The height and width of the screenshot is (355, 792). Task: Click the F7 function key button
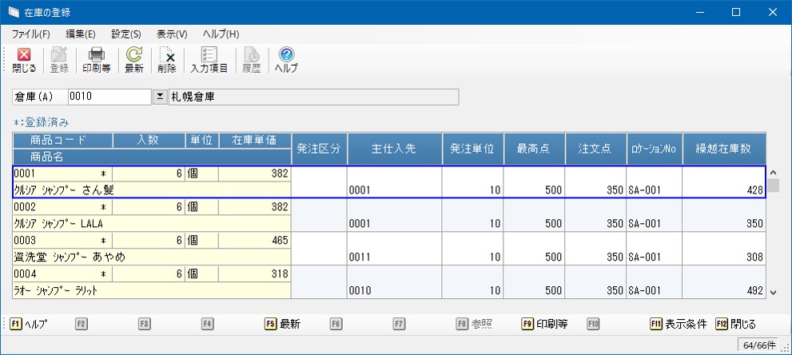tap(399, 324)
